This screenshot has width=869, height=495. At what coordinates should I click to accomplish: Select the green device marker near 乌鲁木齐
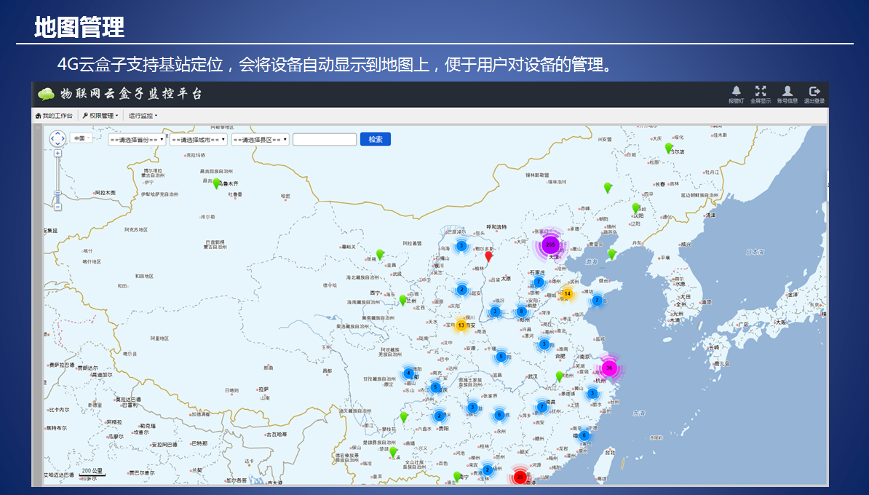point(216,183)
